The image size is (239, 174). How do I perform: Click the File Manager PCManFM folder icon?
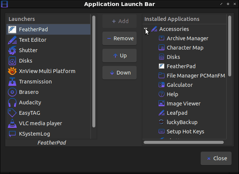pos(162,76)
